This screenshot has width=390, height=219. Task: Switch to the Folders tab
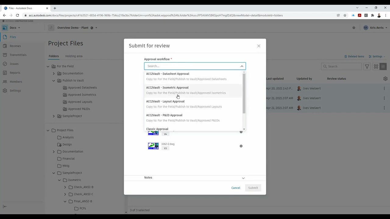click(54, 56)
